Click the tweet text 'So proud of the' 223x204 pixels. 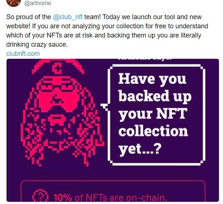[29, 17]
